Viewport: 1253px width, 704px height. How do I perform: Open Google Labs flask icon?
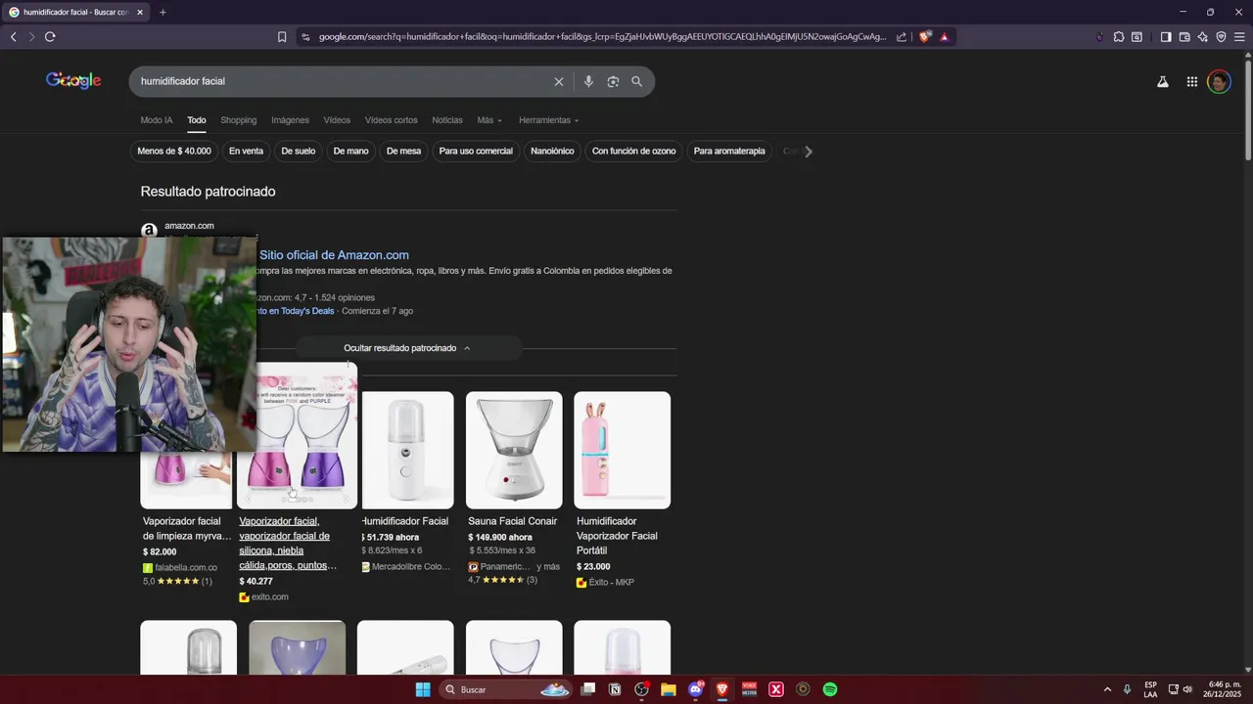click(1163, 82)
